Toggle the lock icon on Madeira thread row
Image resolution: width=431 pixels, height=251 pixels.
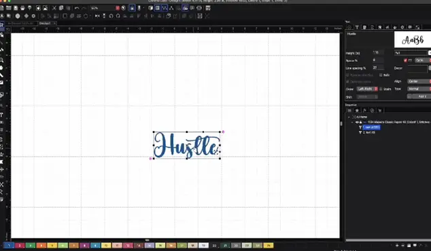coord(360,122)
